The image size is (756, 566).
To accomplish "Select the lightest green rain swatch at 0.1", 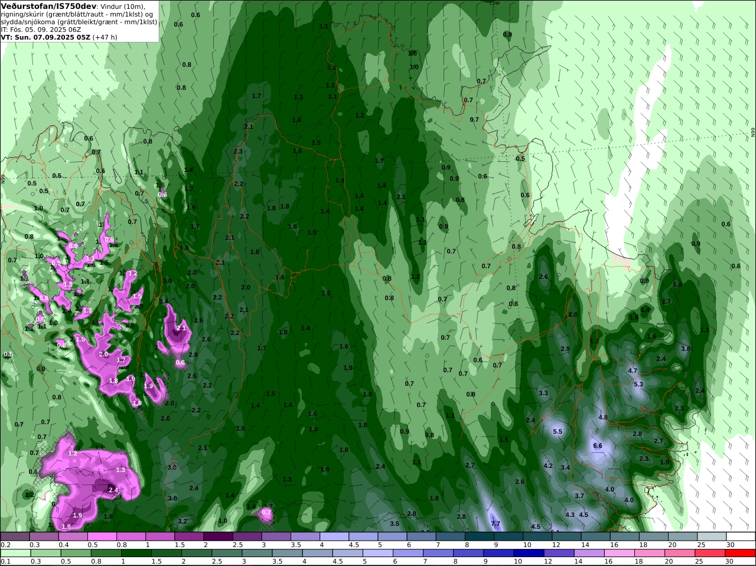I will 15,553.
